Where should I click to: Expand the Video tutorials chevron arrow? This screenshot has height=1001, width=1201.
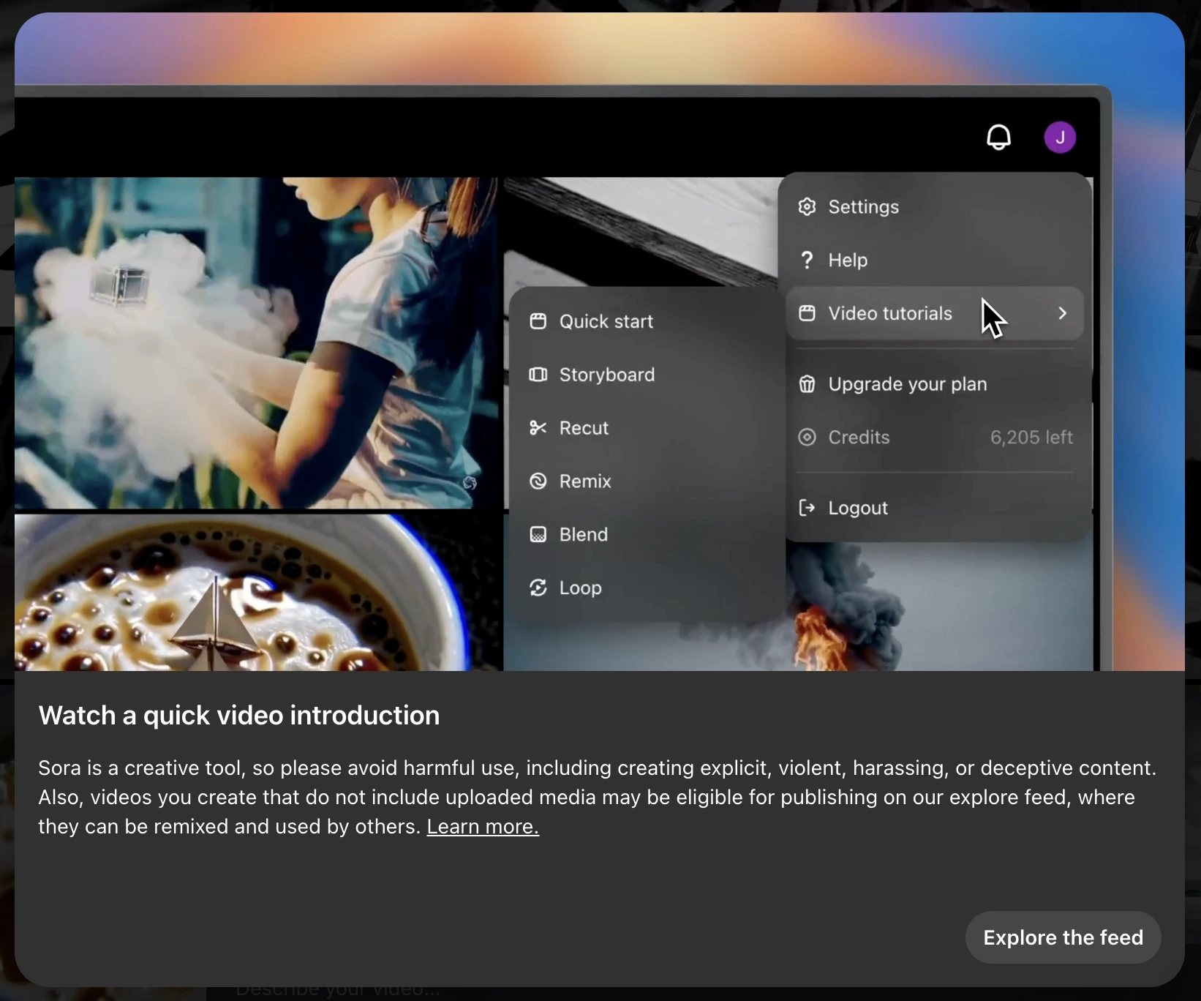(1062, 313)
